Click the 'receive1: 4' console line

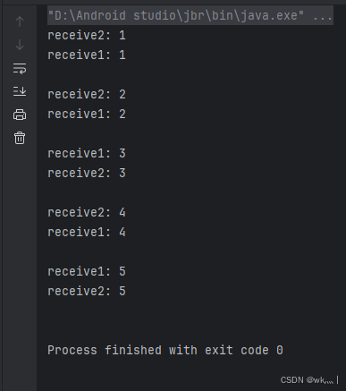click(87, 233)
